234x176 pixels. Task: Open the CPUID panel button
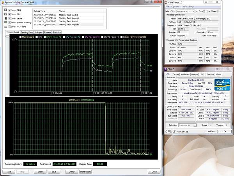click(72, 172)
